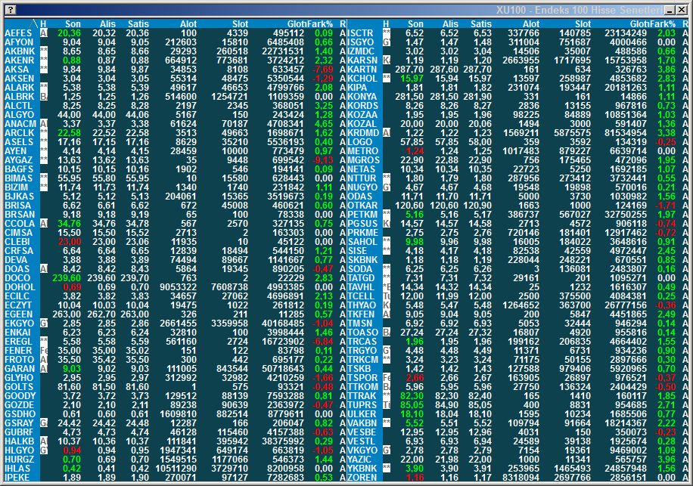
Task: Pick the FENER stock symbol
Action: (x=18, y=351)
